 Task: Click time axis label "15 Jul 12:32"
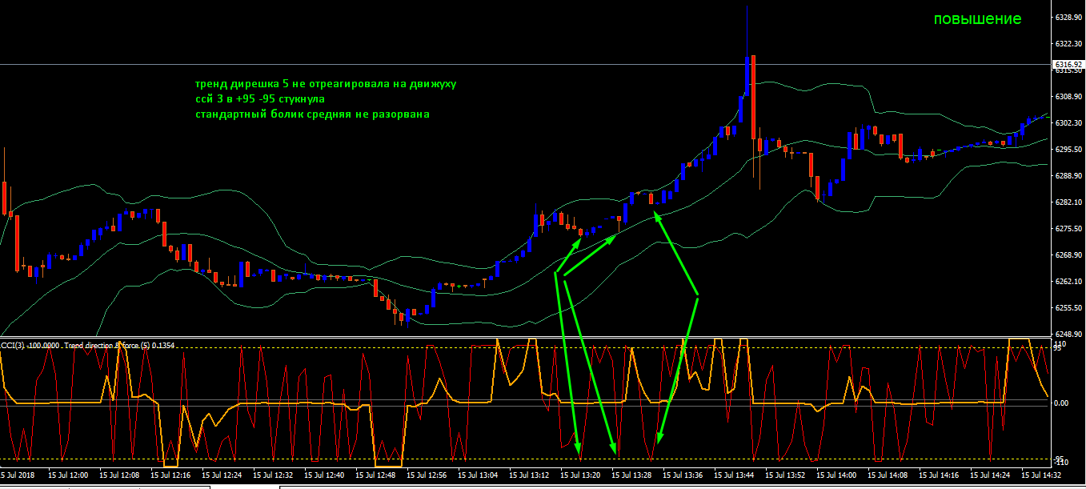click(x=273, y=475)
